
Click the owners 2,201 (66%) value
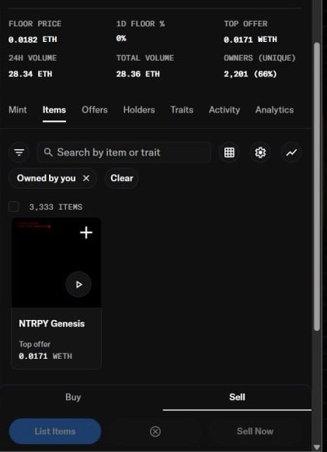point(250,74)
